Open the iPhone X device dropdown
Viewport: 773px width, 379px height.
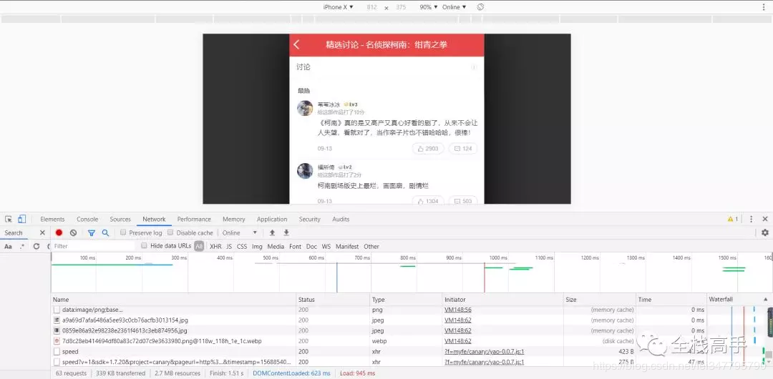pyautogui.click(x=338, y=7)
